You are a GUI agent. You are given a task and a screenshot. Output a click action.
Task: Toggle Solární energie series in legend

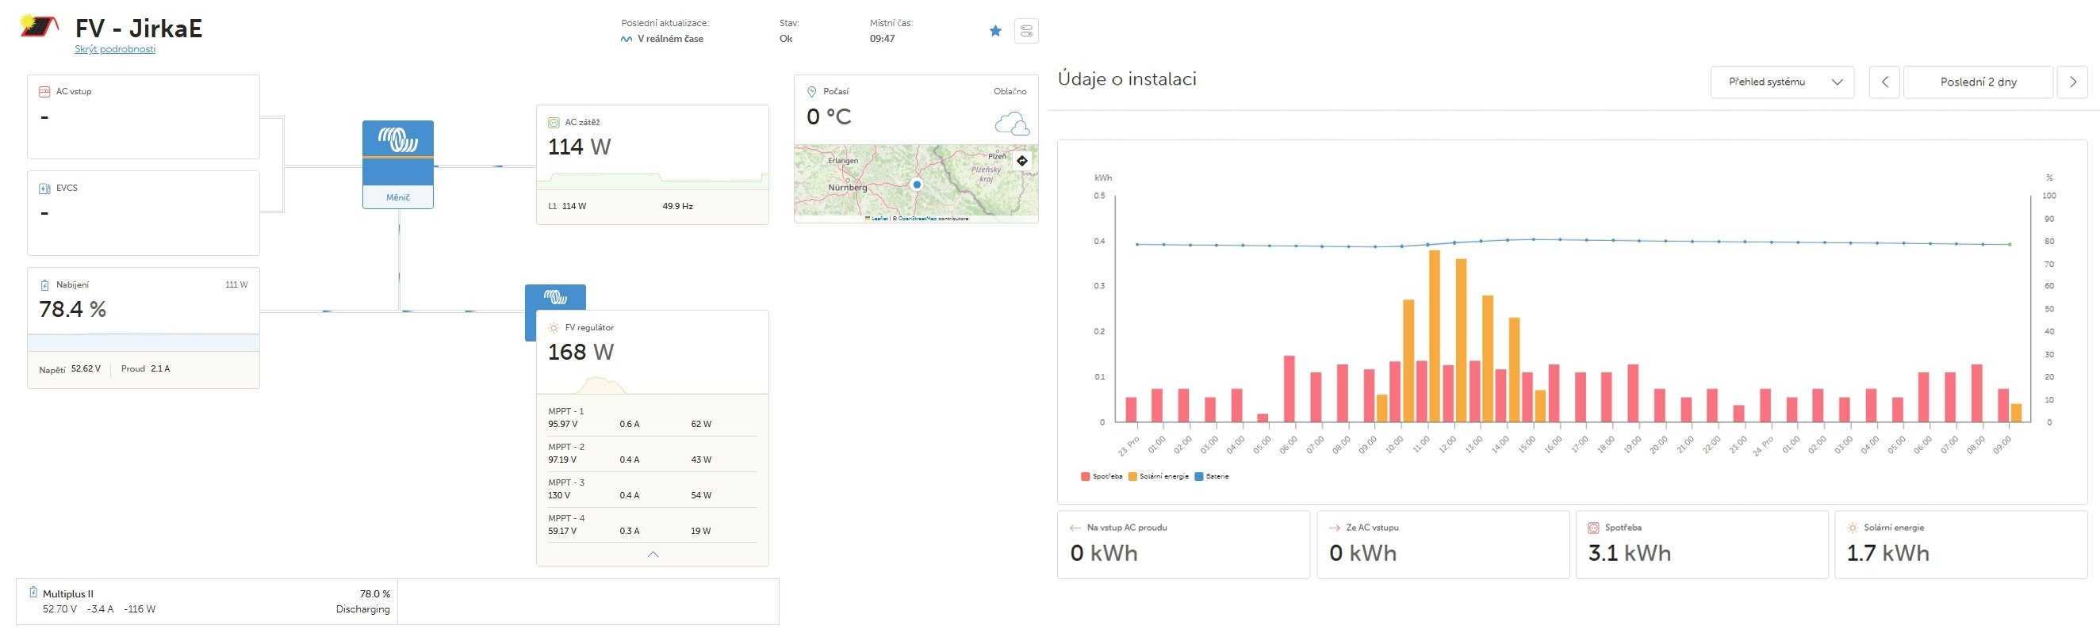1159,476
